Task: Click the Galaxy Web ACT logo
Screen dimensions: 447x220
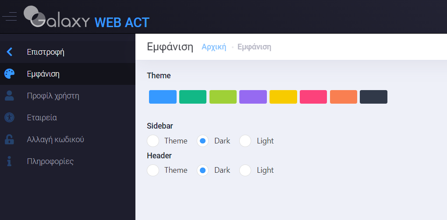Action: (x=86, y=17)
